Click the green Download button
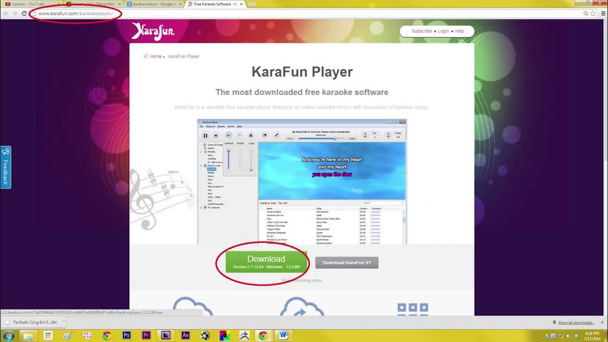 coord(266,262)
